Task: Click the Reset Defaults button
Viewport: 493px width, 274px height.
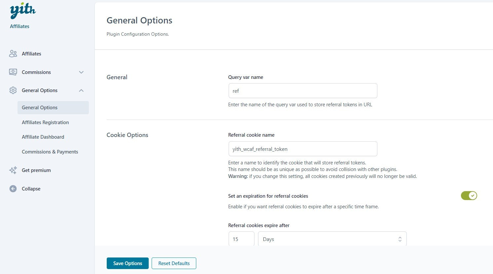Action: (174, 263)
